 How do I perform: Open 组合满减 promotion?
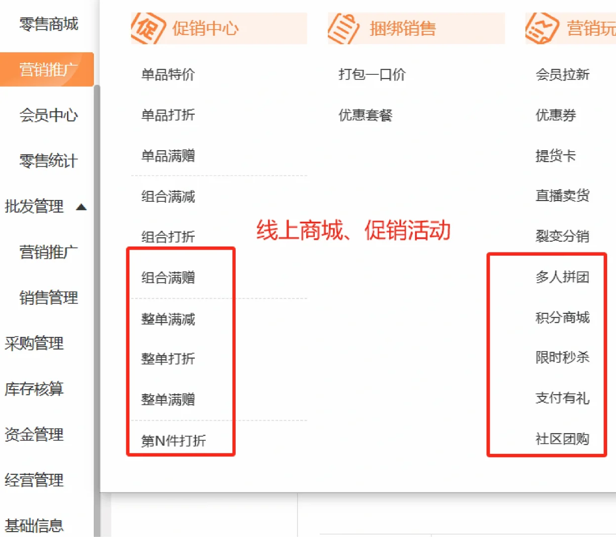168,197
